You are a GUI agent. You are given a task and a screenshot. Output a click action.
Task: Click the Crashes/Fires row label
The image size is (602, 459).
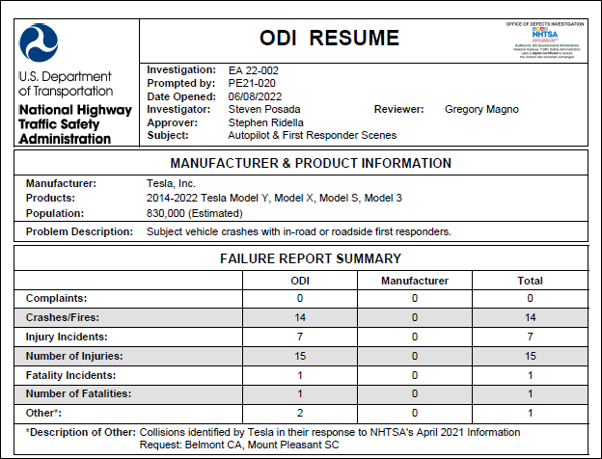pyautogui.click(x=62, y=317)
